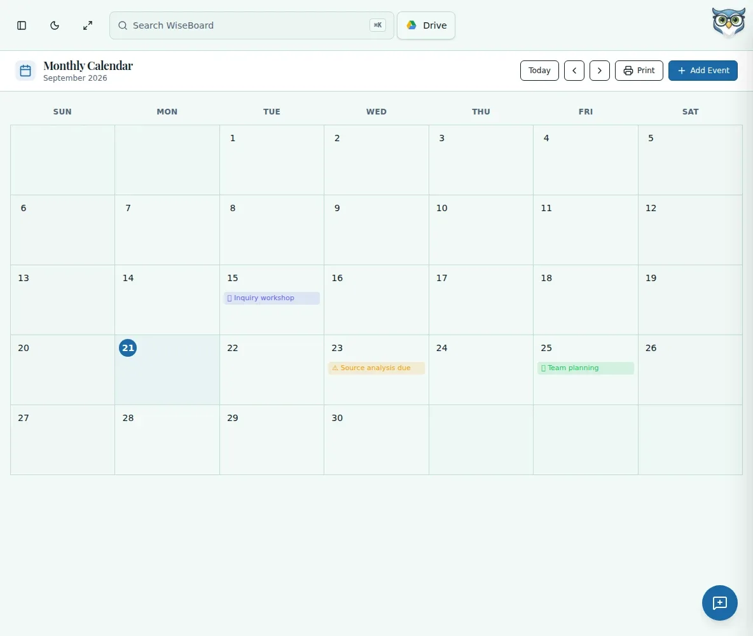Select day 24 in calendar
The image size is (753, 636).
pyautogui.click(x=481, y=370)
